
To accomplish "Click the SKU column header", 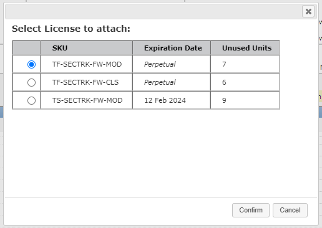I will tap(87, 48).
